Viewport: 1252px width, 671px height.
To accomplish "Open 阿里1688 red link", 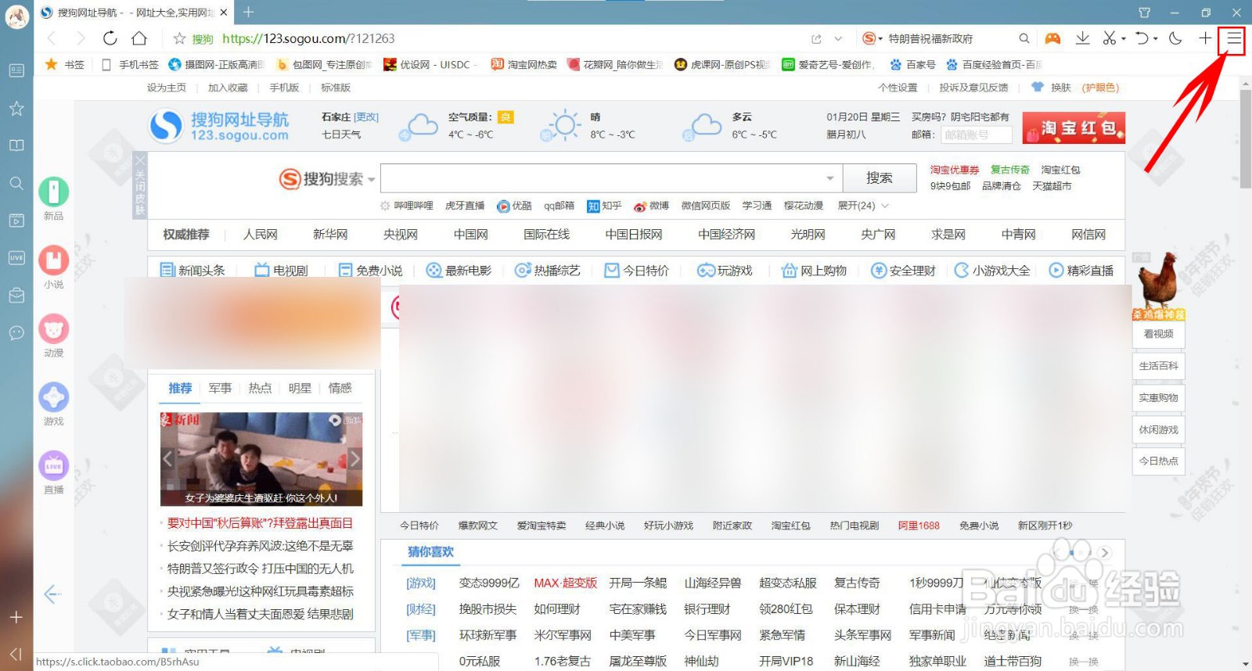I will [919, 526].
